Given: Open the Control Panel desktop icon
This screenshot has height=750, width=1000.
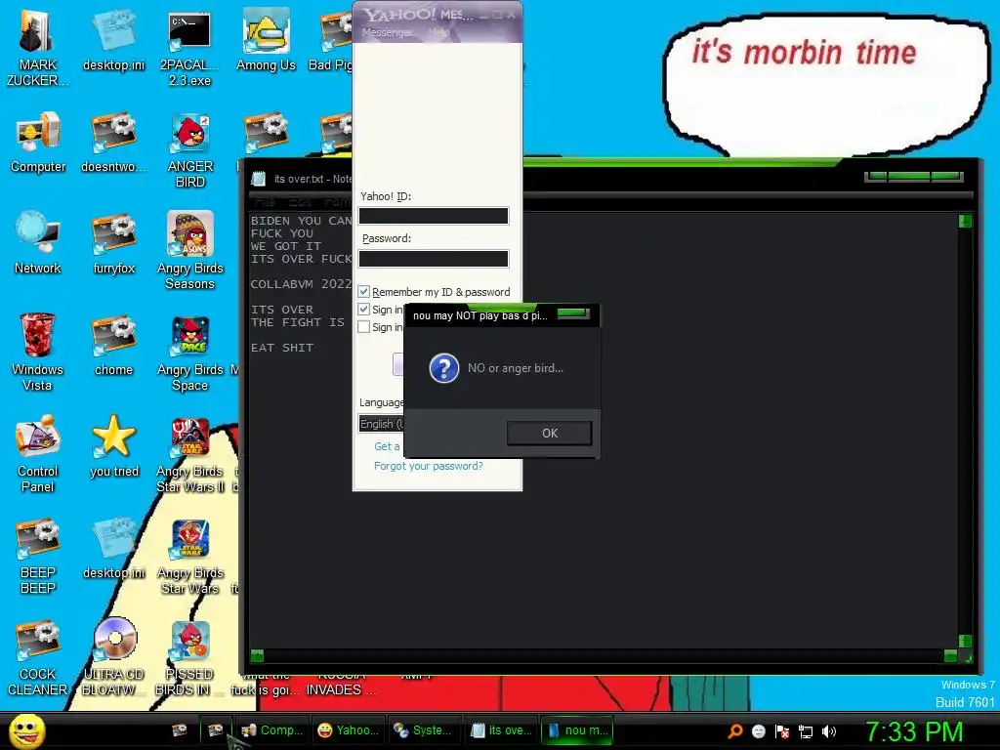Looking at the screenshot, I should coord(38,453).
